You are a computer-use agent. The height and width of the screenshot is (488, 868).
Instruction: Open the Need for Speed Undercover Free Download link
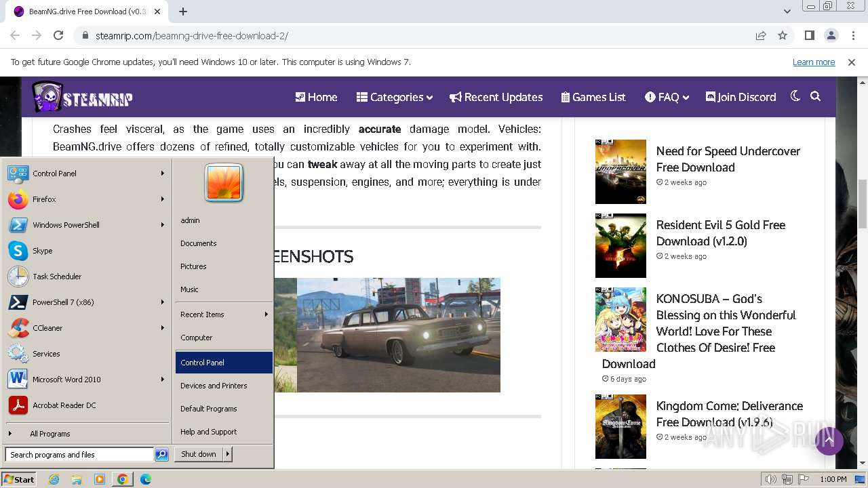tap(728, 159)
